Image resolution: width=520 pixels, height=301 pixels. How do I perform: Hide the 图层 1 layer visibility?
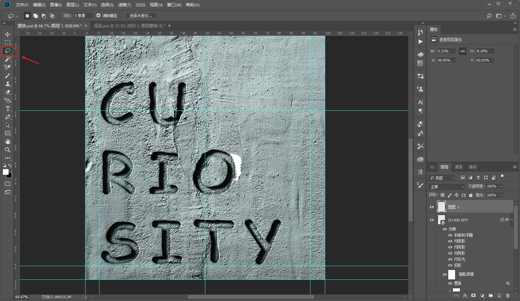(432, 207)
